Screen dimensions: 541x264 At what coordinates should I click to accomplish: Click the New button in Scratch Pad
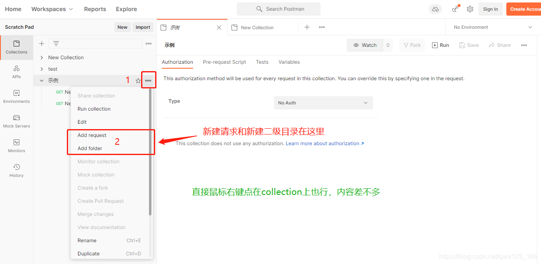pos(123,27)
